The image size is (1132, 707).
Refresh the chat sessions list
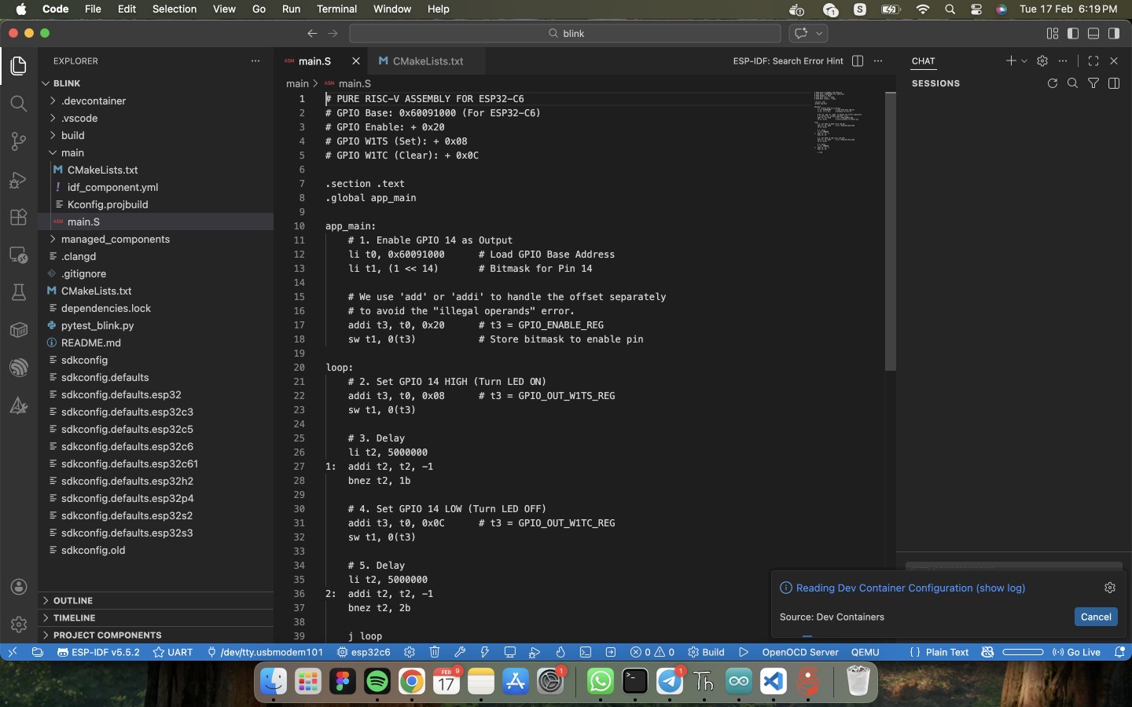1053,83
